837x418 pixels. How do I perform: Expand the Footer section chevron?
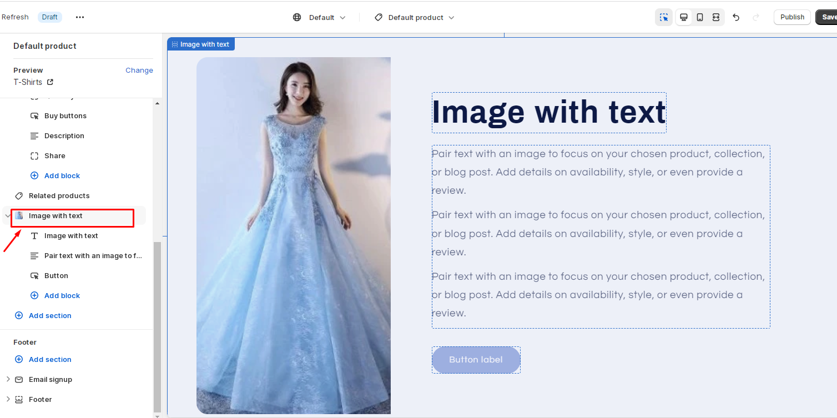[8, 400]
